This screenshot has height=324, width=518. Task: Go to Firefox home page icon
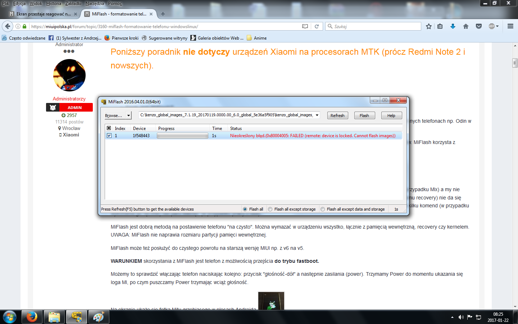(x=466, y=26)
